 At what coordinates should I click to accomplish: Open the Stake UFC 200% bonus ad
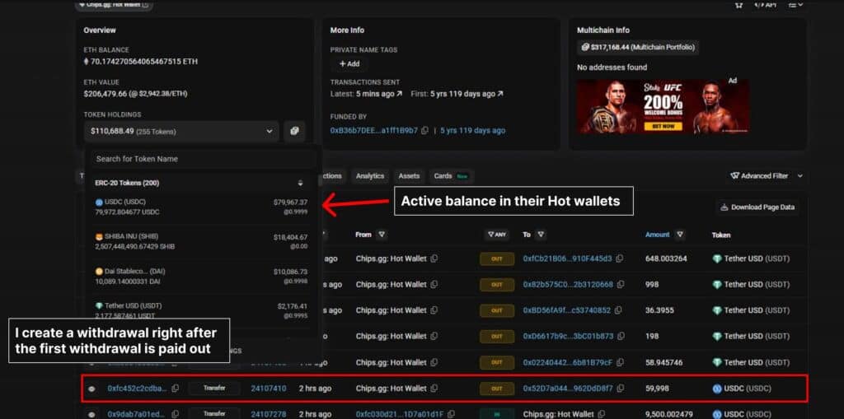pyautogui.click(x=663, y=106)
